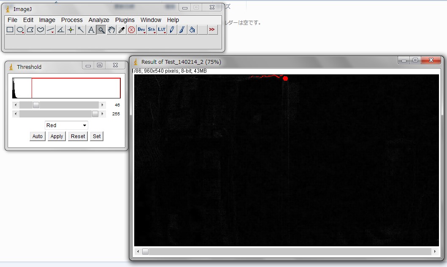Select the Oval selection tool

20,30
